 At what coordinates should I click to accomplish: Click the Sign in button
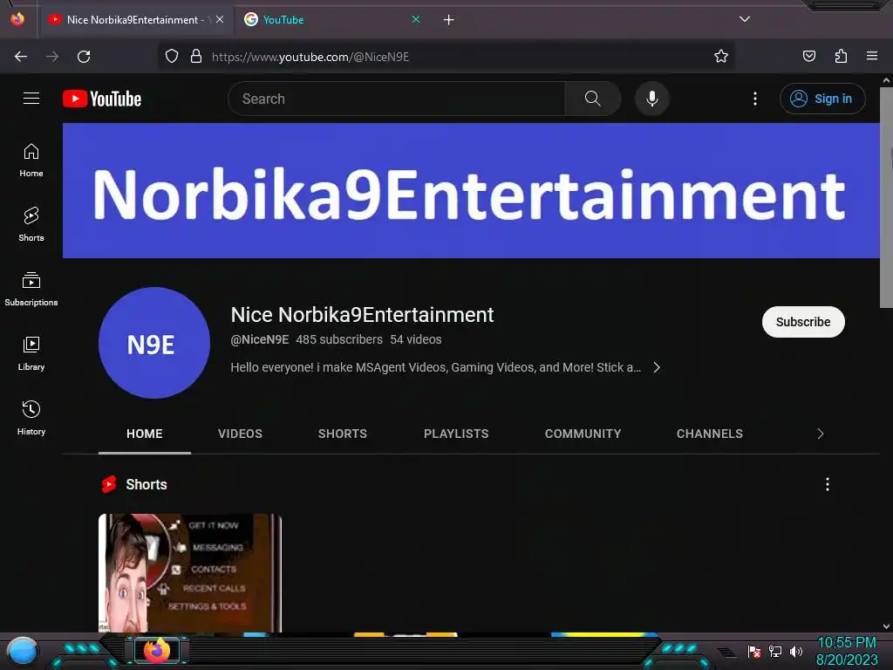[x=822, y=99]
